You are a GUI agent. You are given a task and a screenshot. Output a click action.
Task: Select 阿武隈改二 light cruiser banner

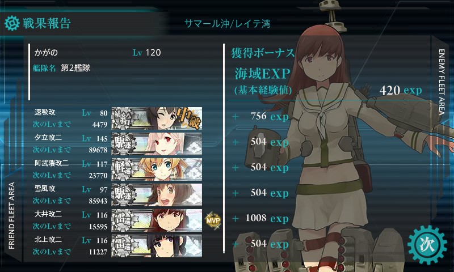coord(157,169)
